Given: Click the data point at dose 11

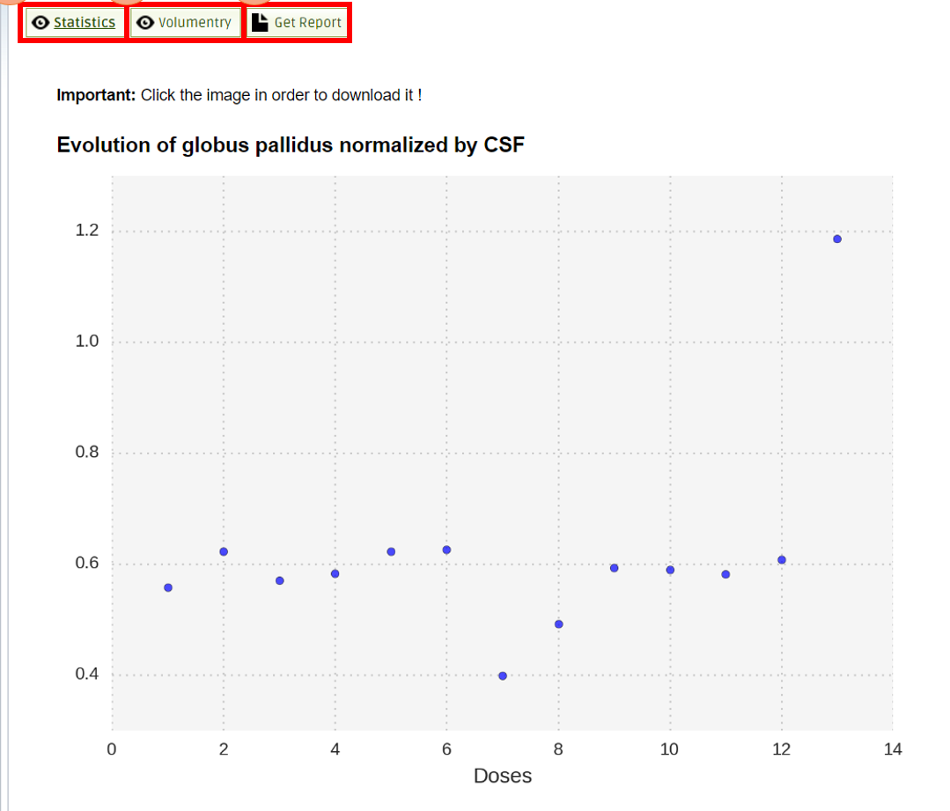Looking at the screenshot, I should coord(725,574).
